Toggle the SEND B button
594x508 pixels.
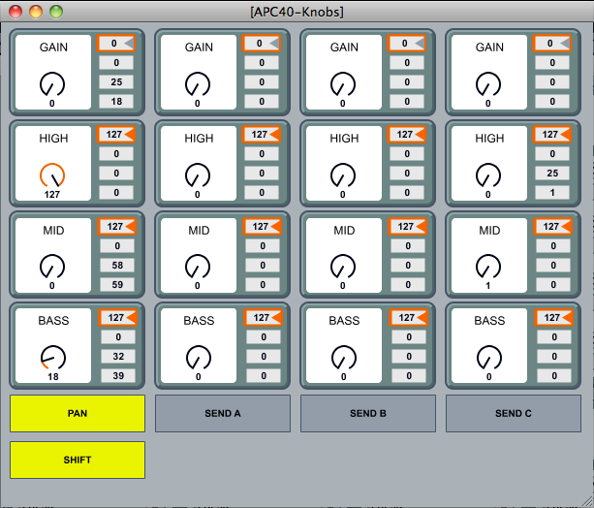pos(368,413)
